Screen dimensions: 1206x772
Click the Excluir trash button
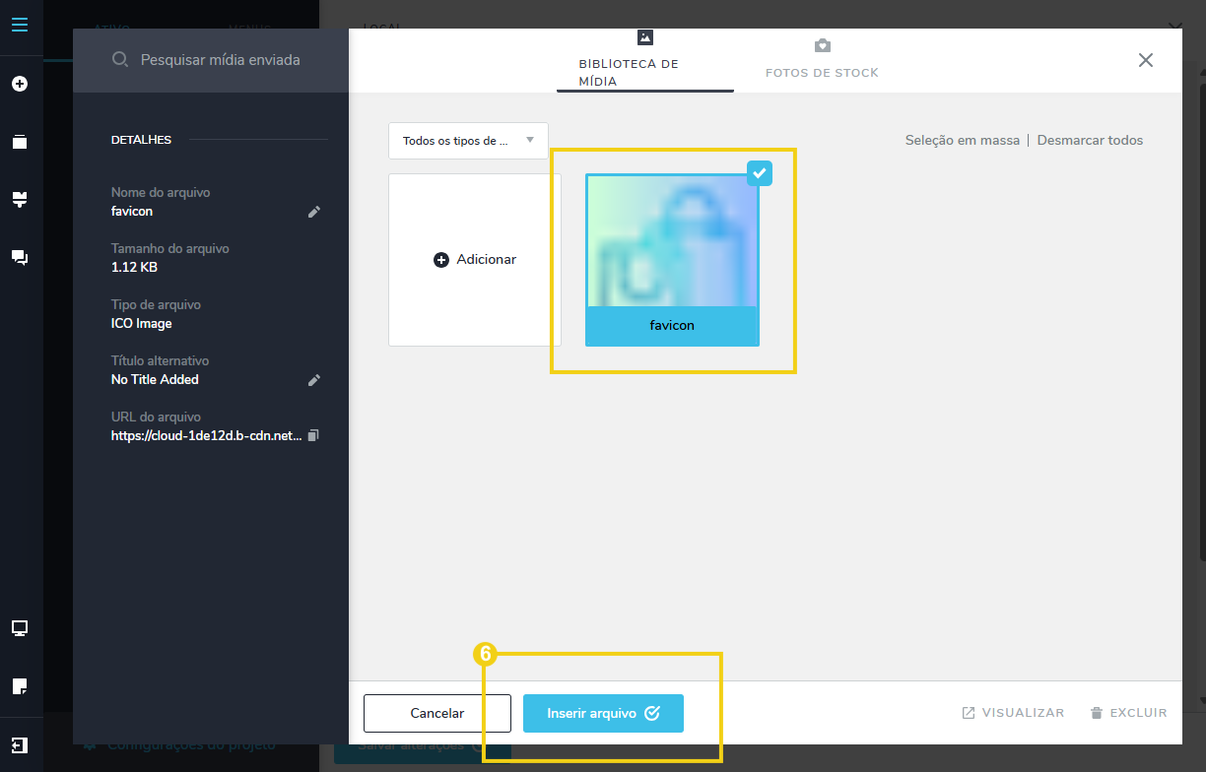pyautogui.click(x=1128, y=713)
